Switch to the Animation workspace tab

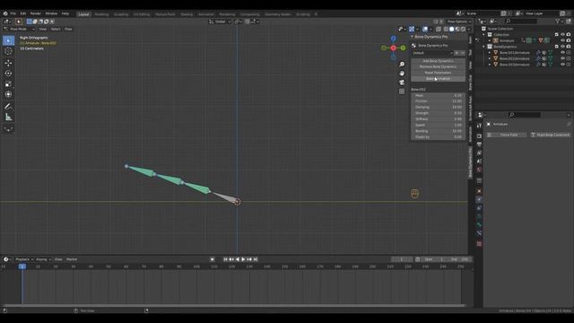point(205,14)
